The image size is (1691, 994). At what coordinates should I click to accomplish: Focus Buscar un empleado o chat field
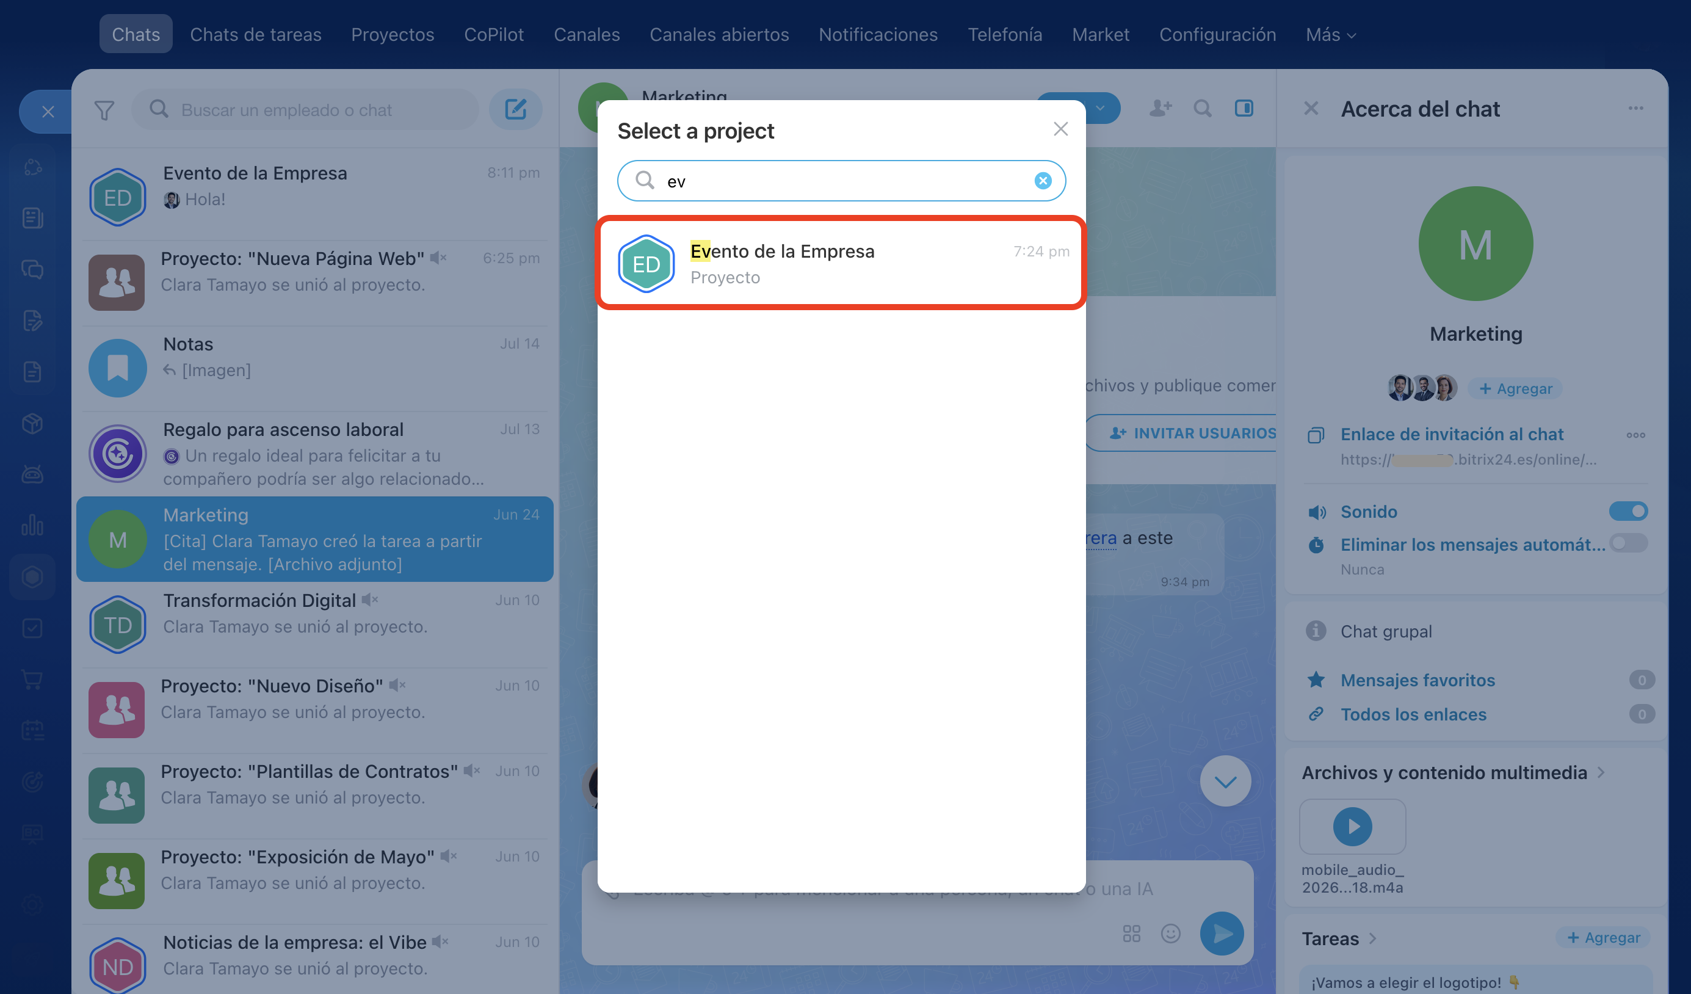click(x=305, y=109)
